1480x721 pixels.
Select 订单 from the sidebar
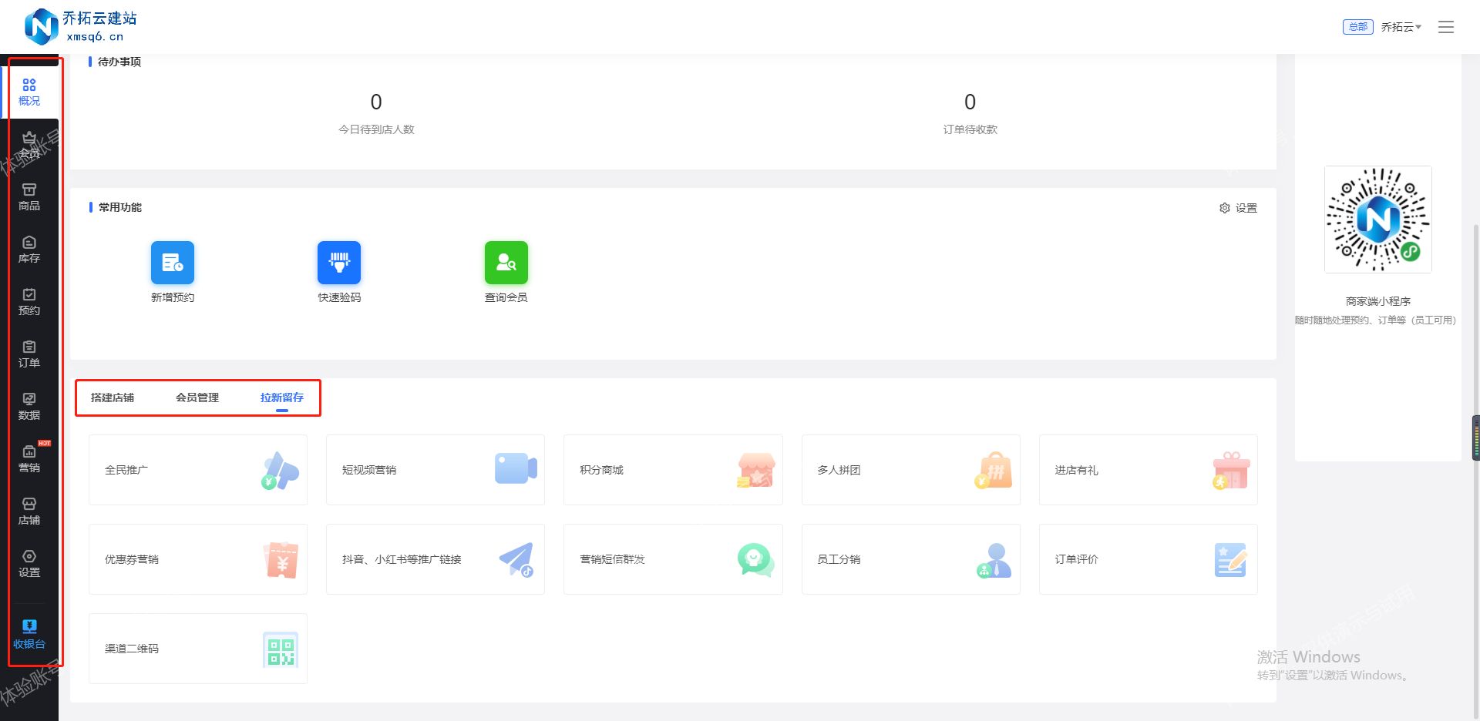pos(29,354)
